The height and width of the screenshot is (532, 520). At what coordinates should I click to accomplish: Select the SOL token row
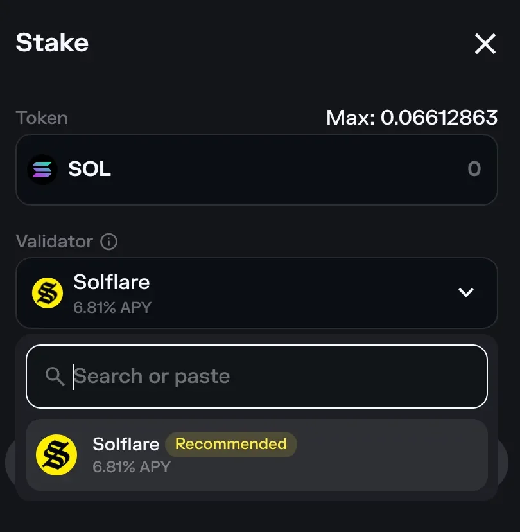click(257, 170)
